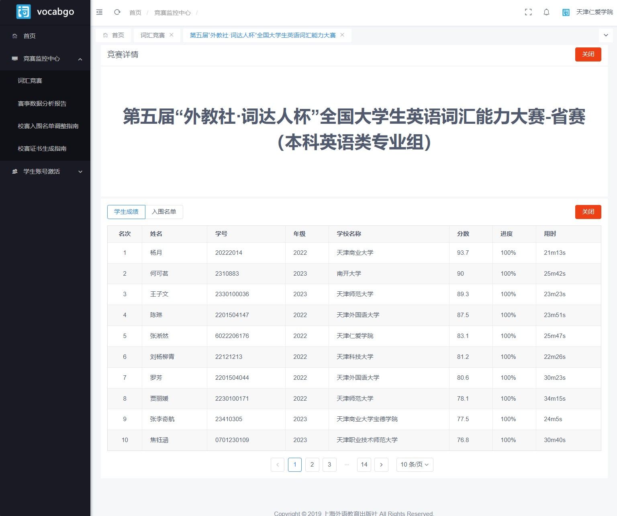This screenshot has width=617, height=516.
Task: Select student name 焦钰涵
Action: pyautogui.click(x=159, y=440)
